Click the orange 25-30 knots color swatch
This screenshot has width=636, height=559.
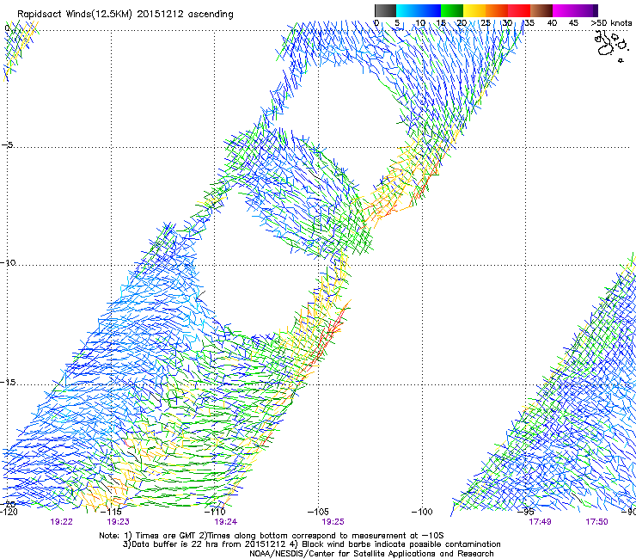497,10
